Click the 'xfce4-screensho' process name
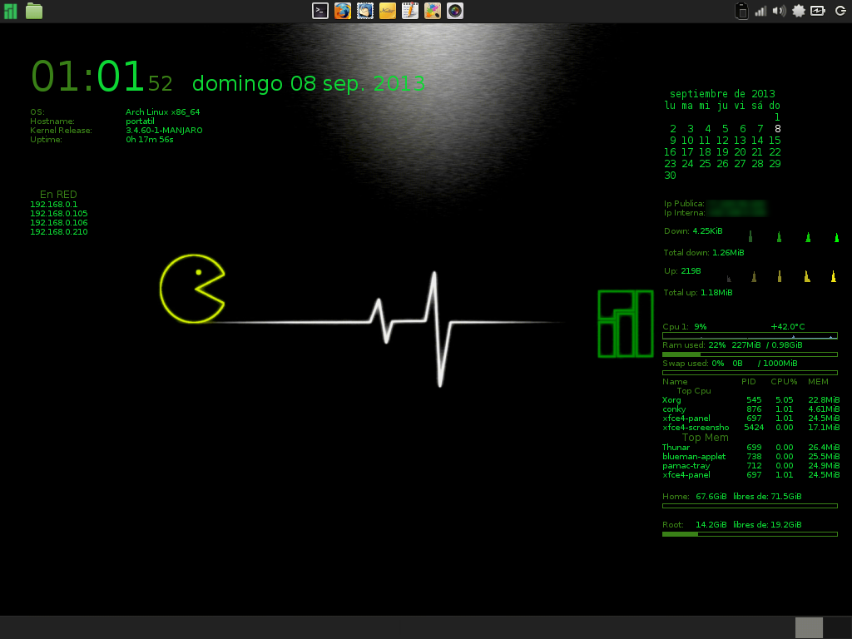 696,428
